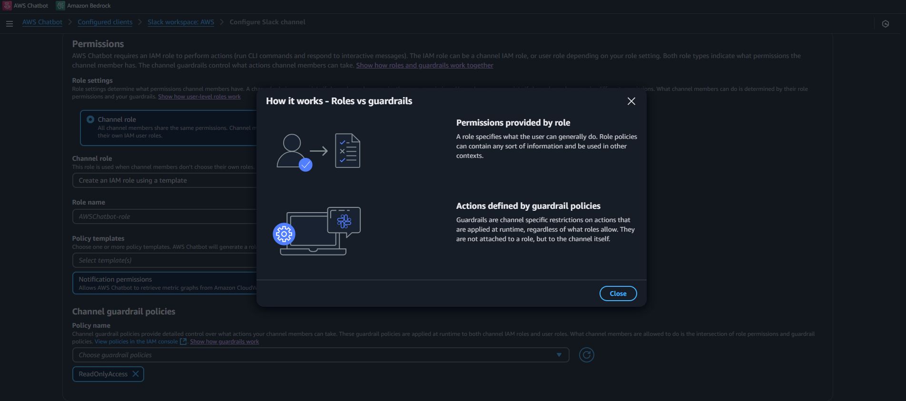
Task: Click the Permissions section heading
Action: point(98,44)
